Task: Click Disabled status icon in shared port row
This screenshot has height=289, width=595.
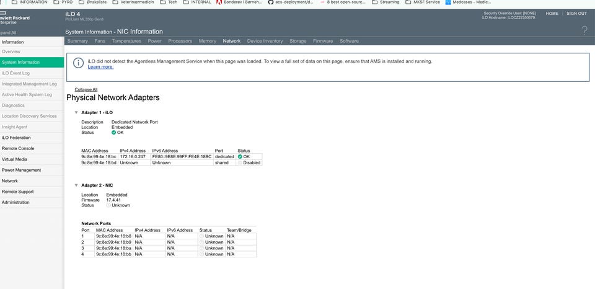Action: coord(240,162)
